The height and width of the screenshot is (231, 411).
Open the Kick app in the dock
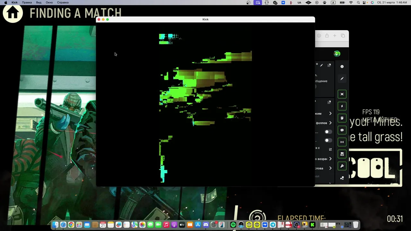[312, 225]
